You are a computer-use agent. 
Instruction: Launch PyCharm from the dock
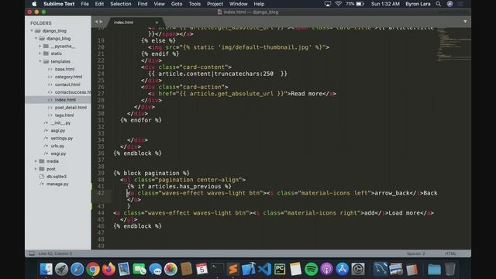(x=280, y=269)
